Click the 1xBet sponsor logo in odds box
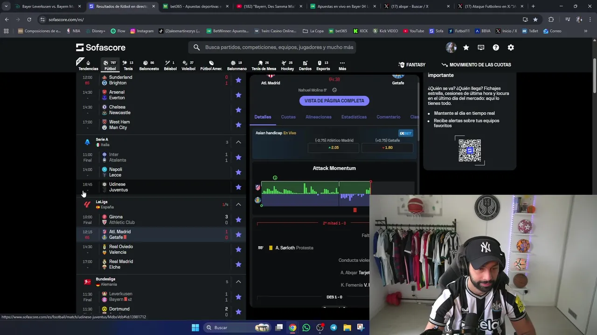The height and width of the screenshot is (335, 597). [405, 133]
